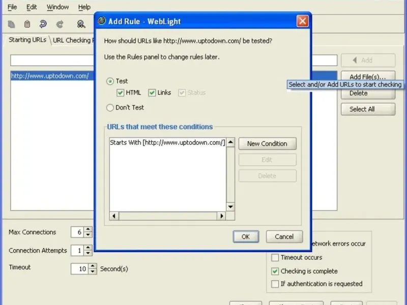The width and height of the screenshot is (407, 305).
Task: Enable If authentication is requested checkbox
Action: click(x=275, y=284)
